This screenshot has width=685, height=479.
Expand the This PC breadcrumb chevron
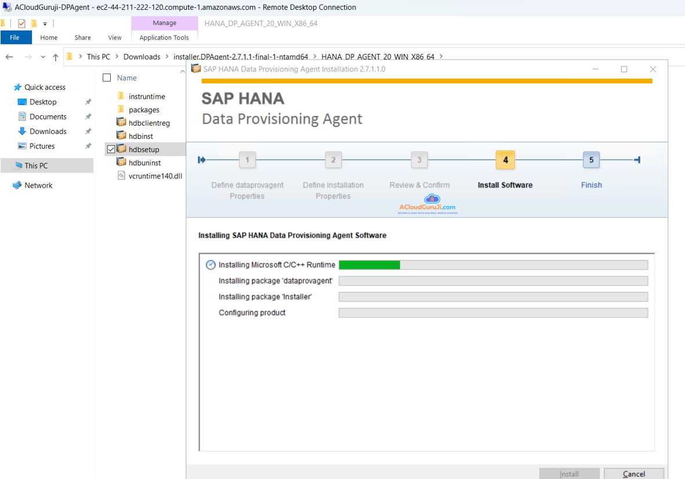[x=117, y=57]
